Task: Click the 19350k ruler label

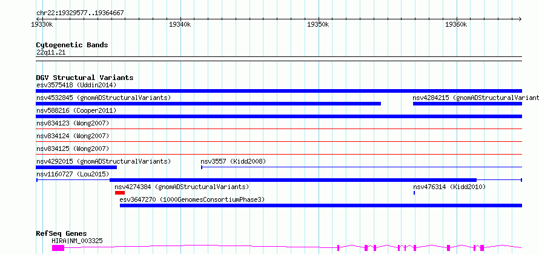Action: [x=319, y=24]
